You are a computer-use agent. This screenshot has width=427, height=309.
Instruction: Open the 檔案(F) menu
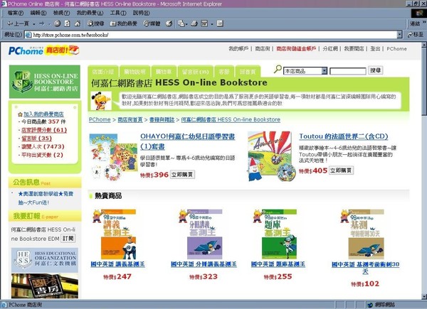click(16, 13)
